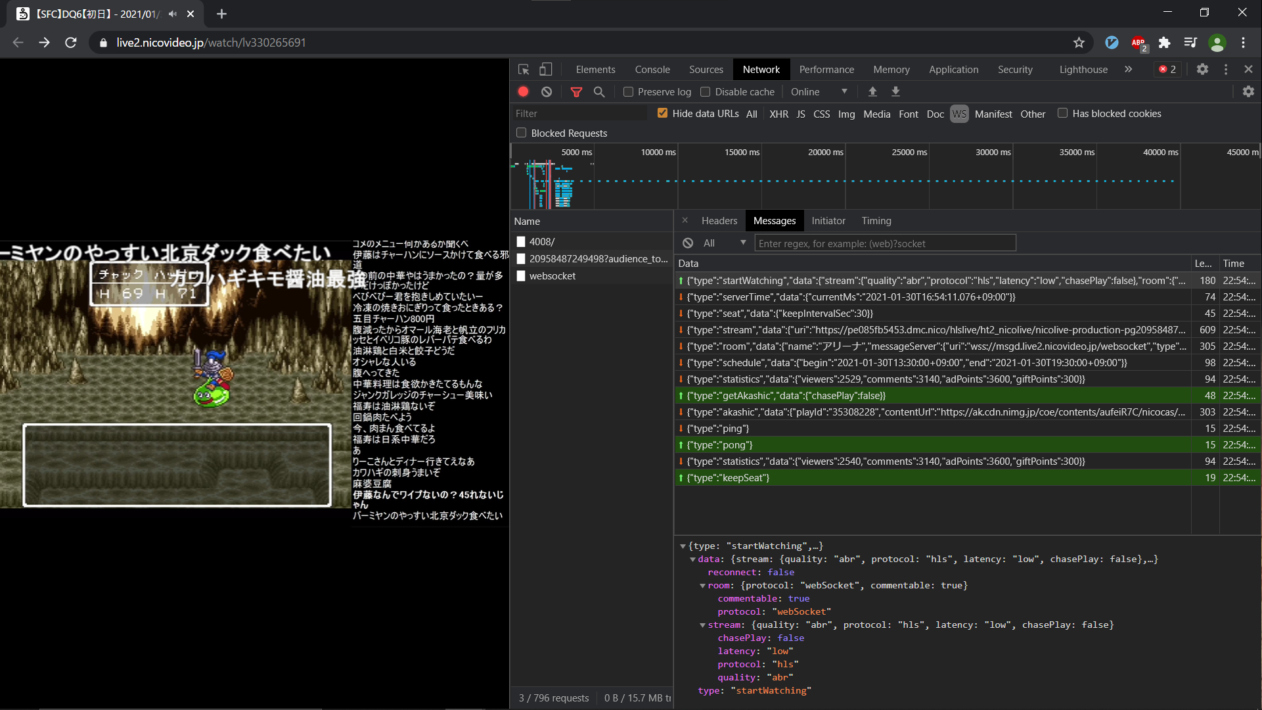Switch to the Sources tab
The image size is (1262, 710).
[706, 69]
